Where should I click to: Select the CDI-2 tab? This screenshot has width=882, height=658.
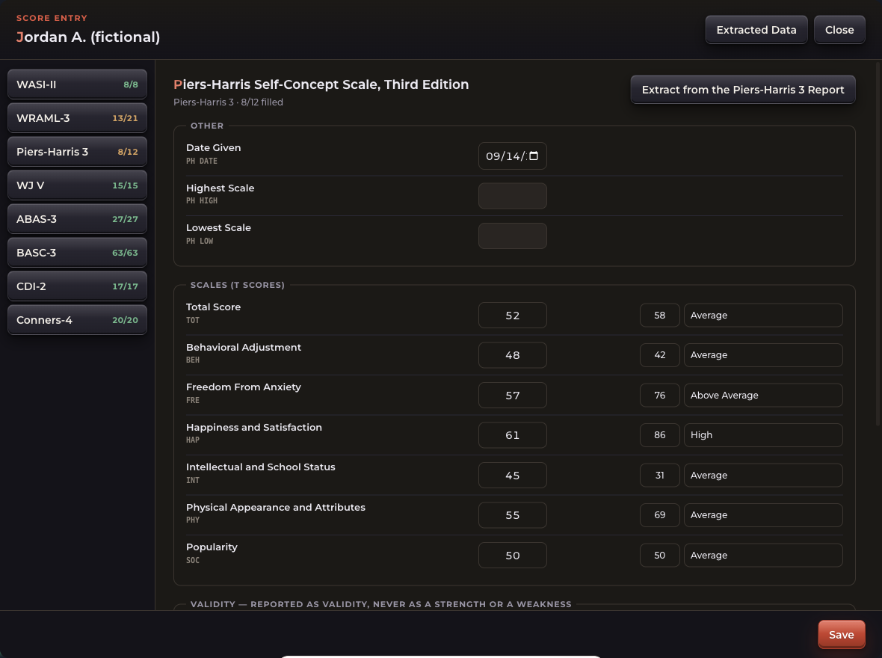click(x=77, y=286)
